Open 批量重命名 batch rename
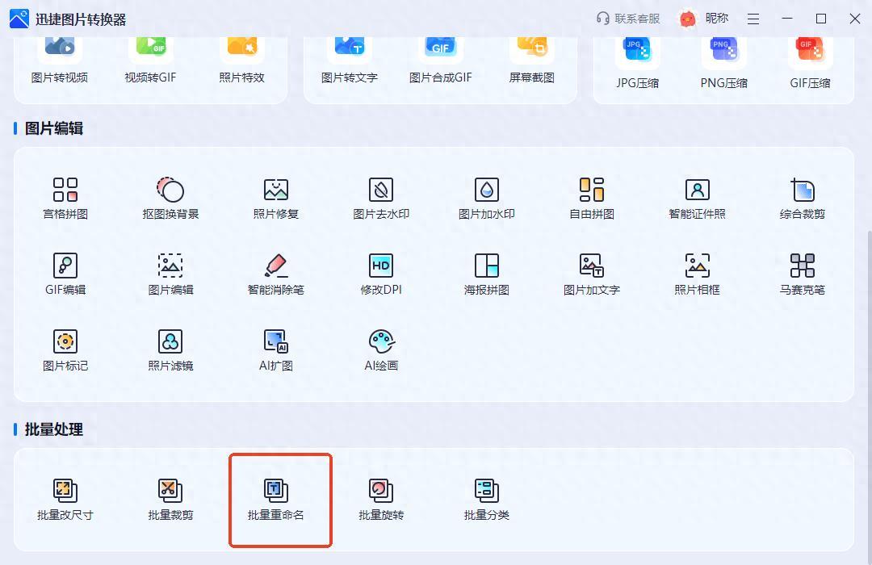872x565 pixels. [276, 499]
